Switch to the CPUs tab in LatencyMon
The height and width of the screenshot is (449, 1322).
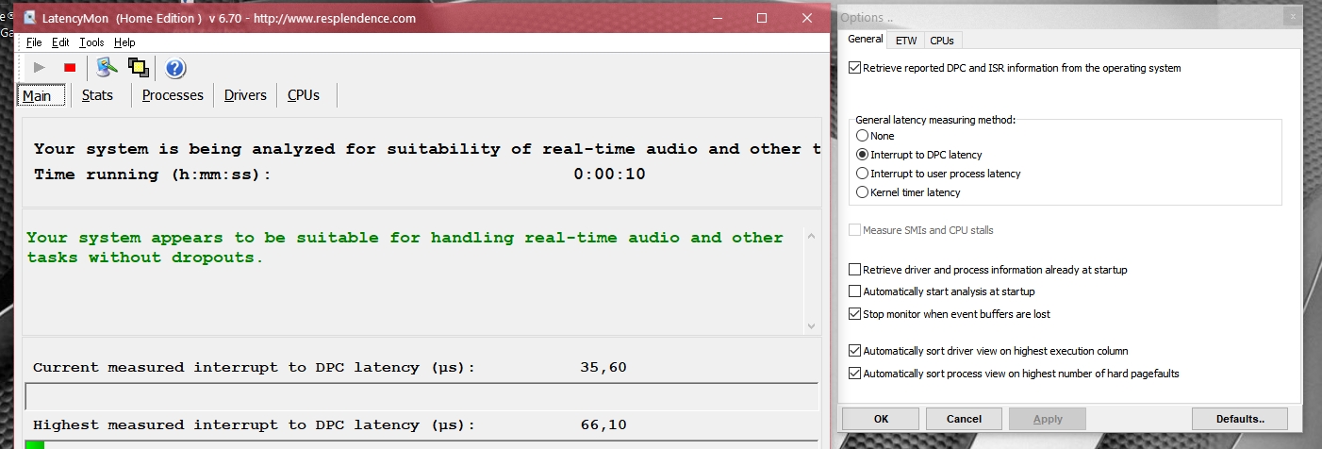click(304, 95)
